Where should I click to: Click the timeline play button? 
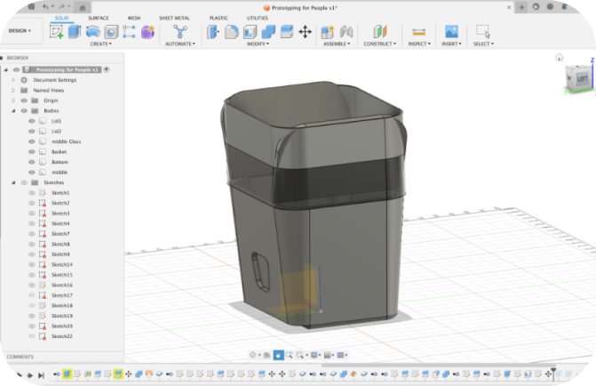point(30,375)
